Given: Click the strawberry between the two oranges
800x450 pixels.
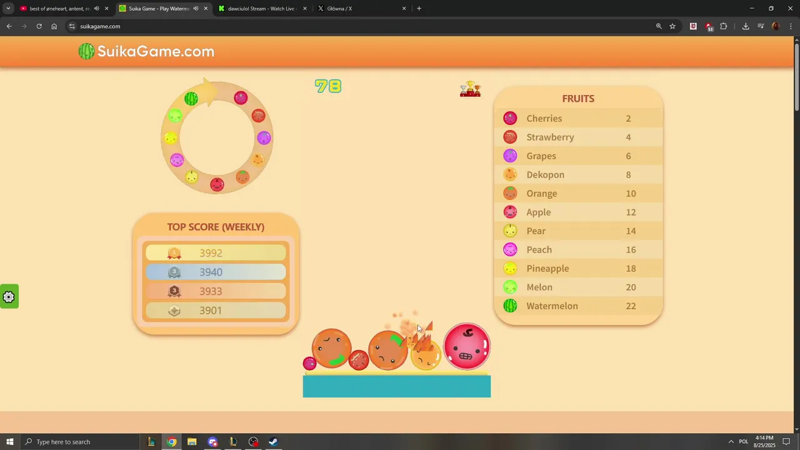Looking at the screenshot, I should coord(359,360).
